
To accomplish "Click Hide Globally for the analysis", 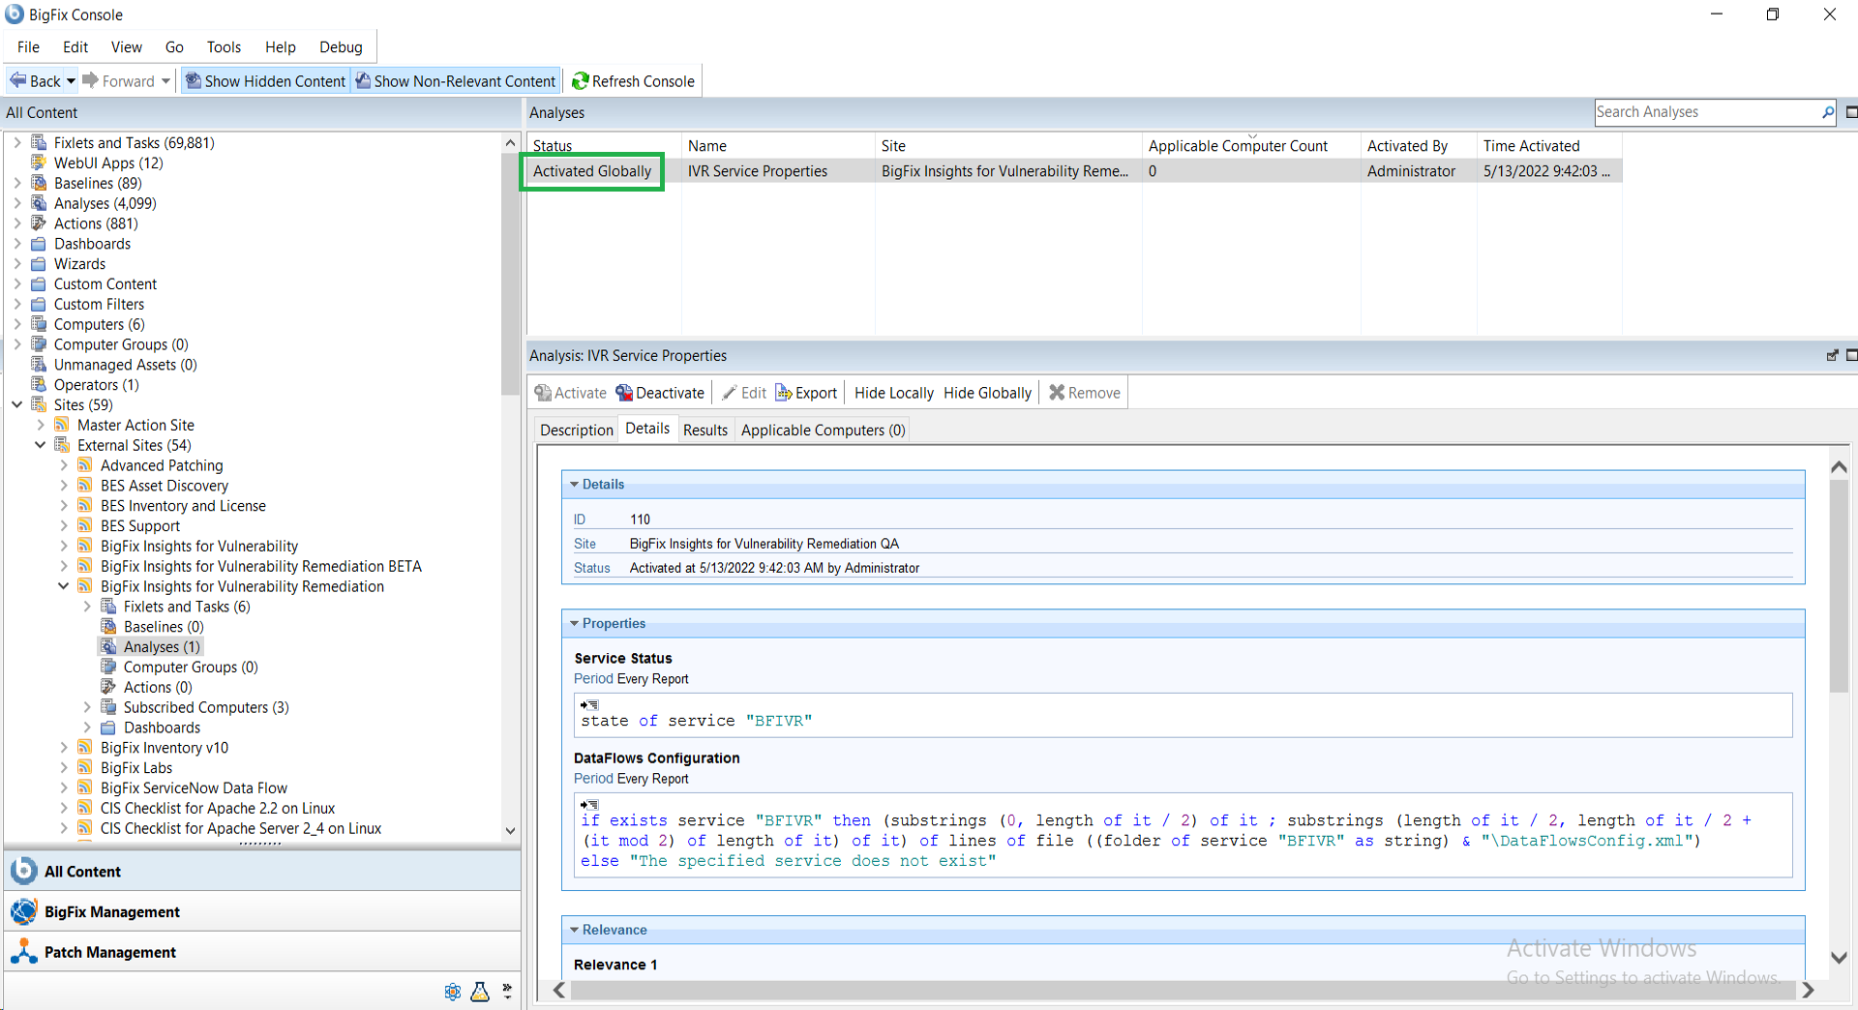I will pyautogui.click(x=987, y=393).
